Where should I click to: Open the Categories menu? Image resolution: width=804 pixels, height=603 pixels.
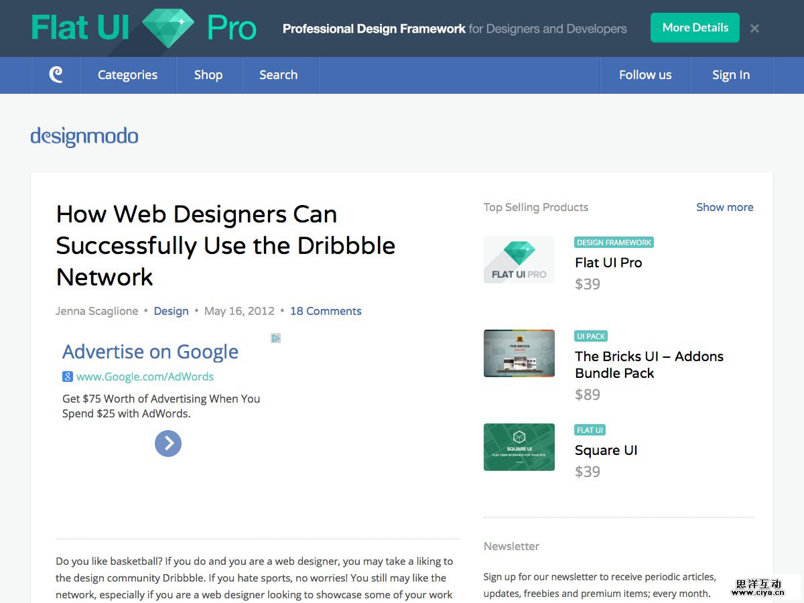click(127, 75)
